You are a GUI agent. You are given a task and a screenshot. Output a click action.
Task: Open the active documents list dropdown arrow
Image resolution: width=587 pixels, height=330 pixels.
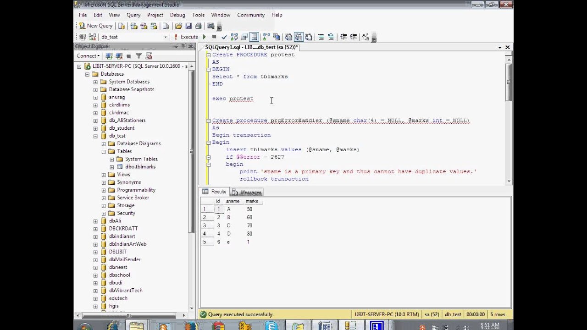tap(500, 47)
